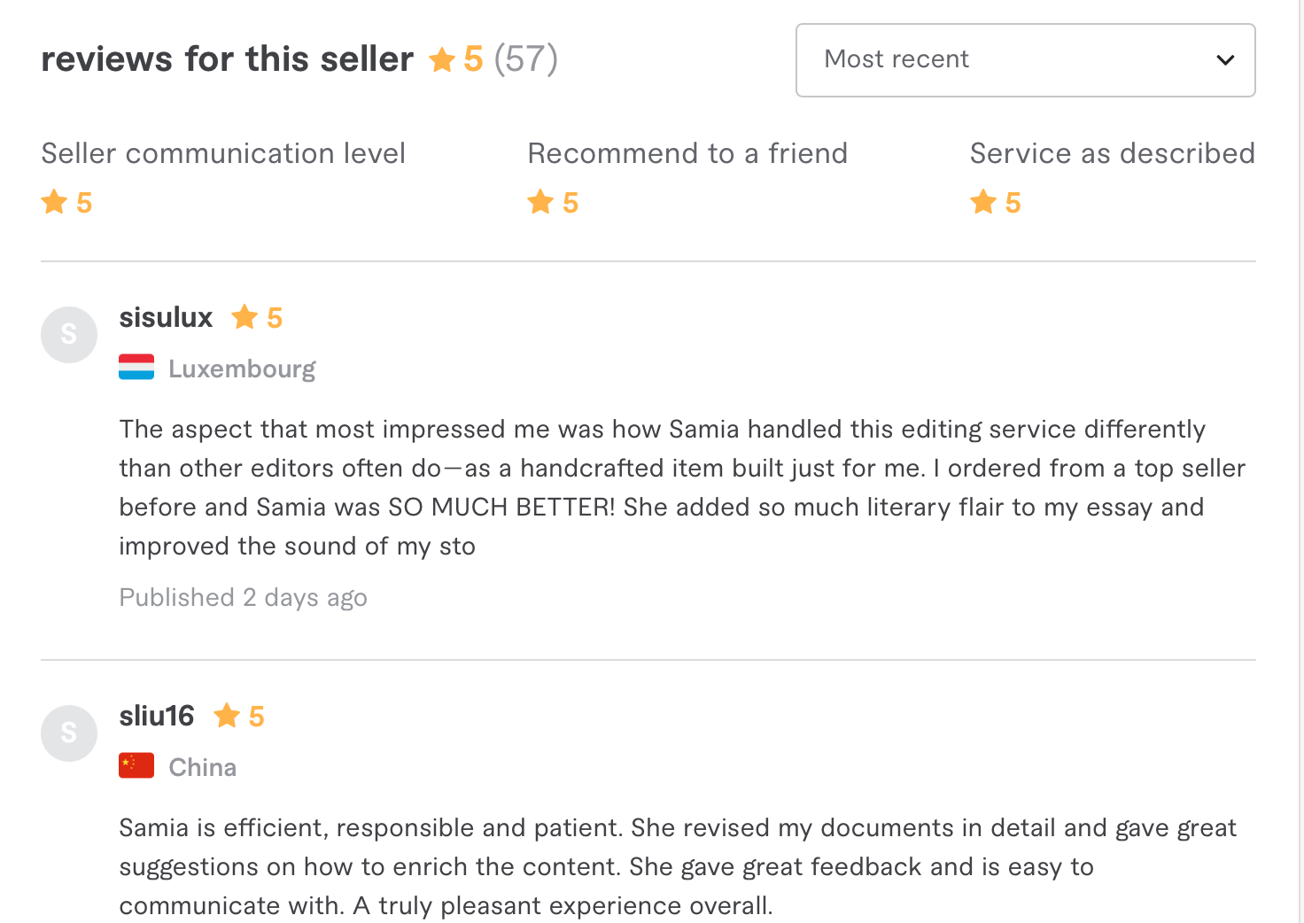Open sisulux's avatar thumbnail
This screenshot has width=1304, height=923.
pyautogui.click(x=69, y=335)
